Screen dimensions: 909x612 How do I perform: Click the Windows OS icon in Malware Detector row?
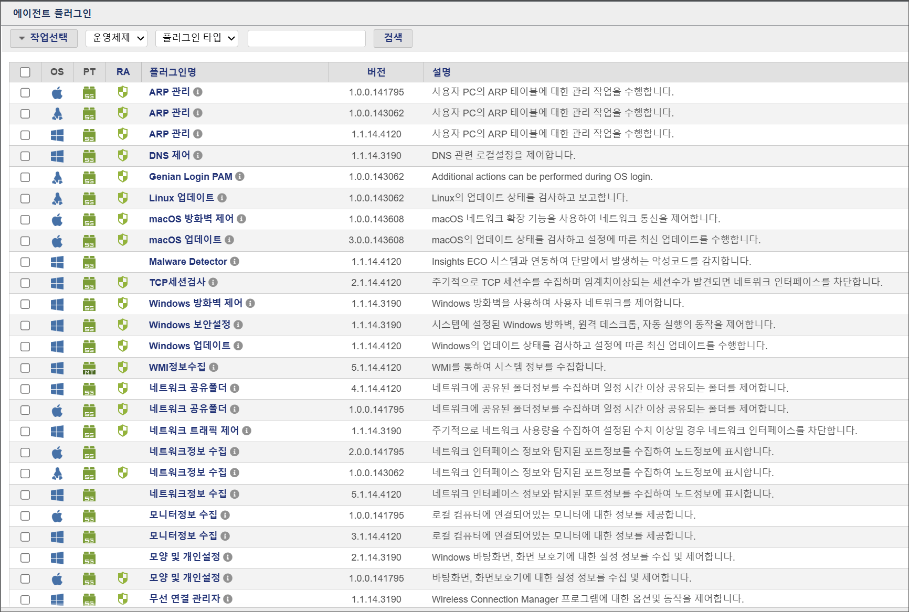pos(57,262)
